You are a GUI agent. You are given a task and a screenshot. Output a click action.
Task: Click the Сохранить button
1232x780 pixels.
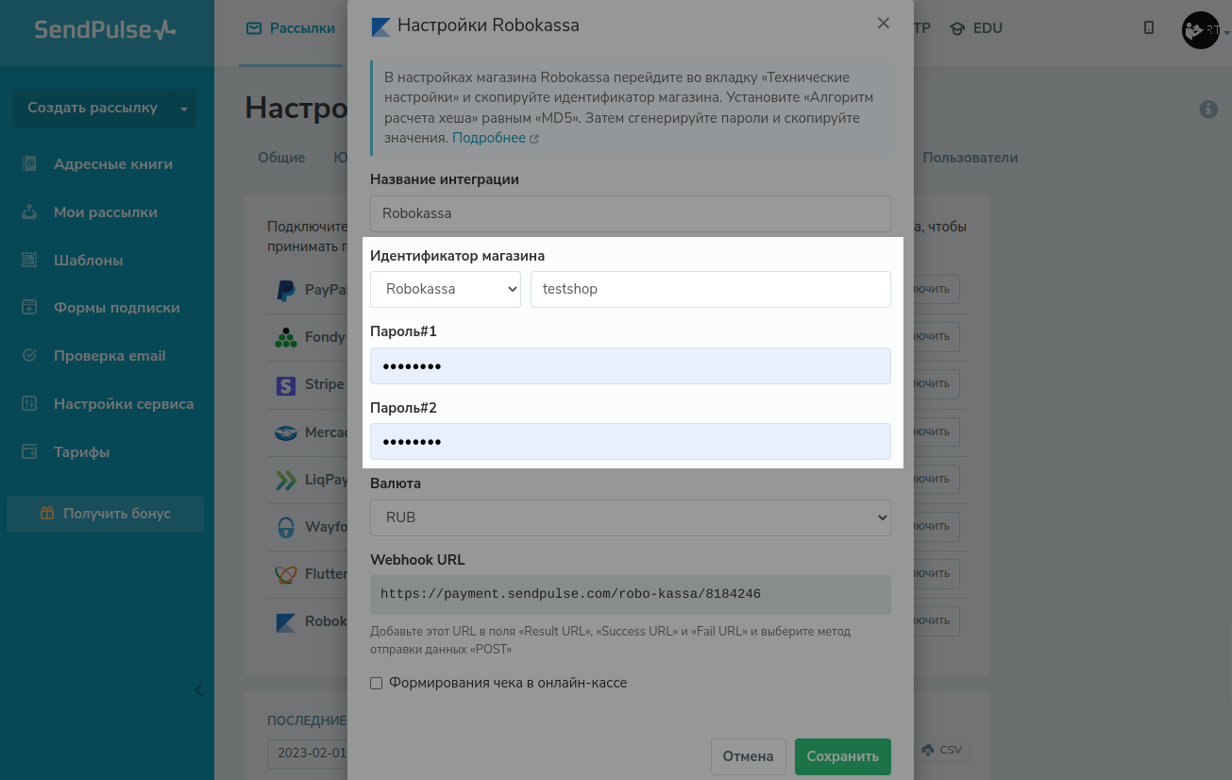842,756
